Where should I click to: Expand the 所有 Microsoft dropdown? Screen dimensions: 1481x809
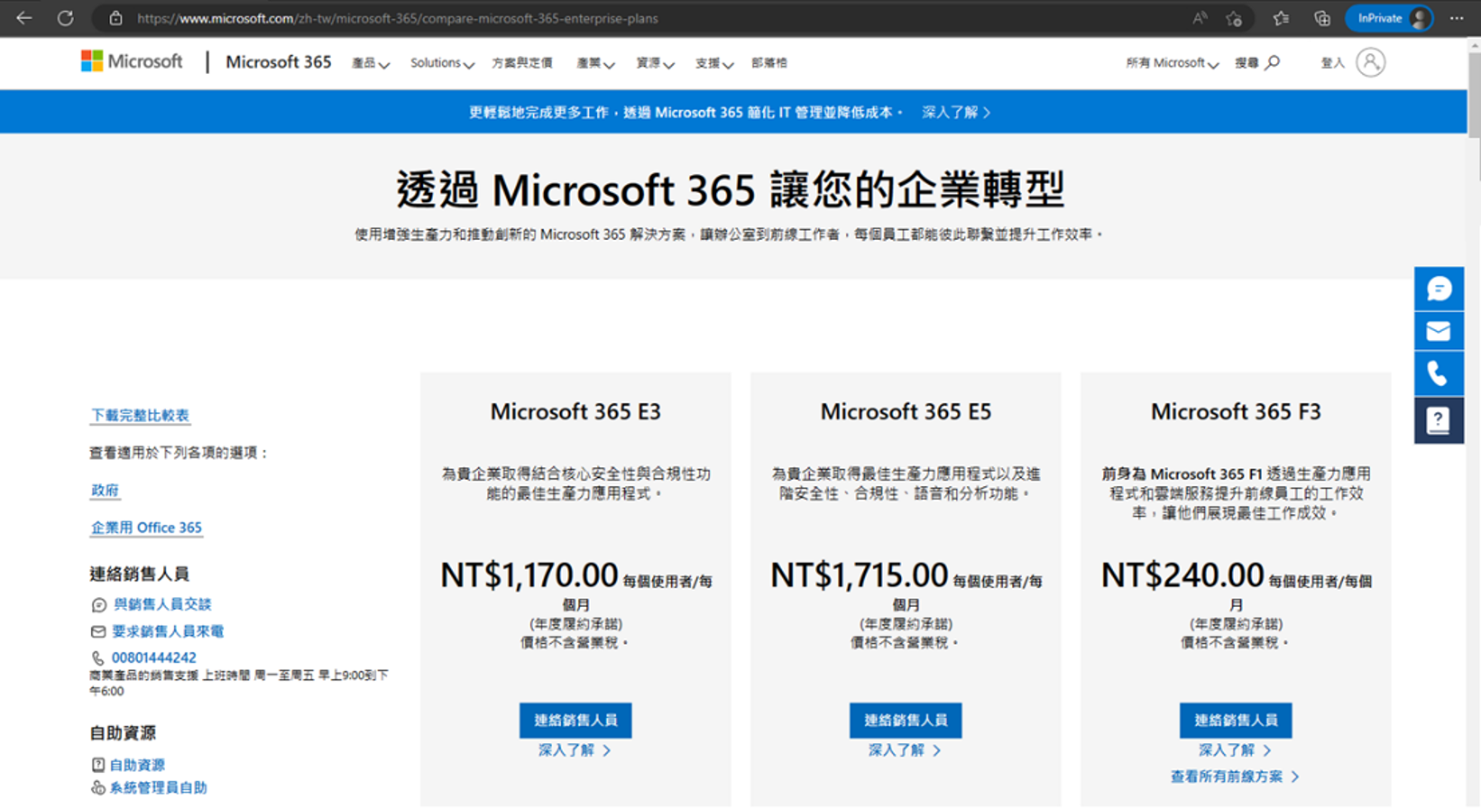pyautogui.click(x=1172, y=63)
